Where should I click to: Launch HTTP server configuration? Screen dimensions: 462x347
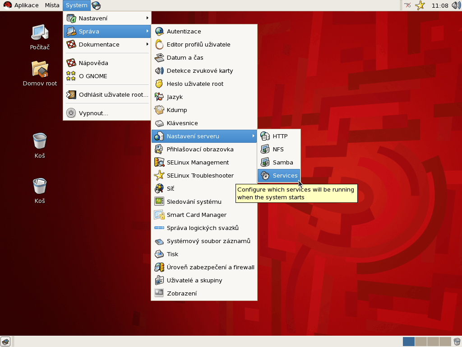[279, 136]
